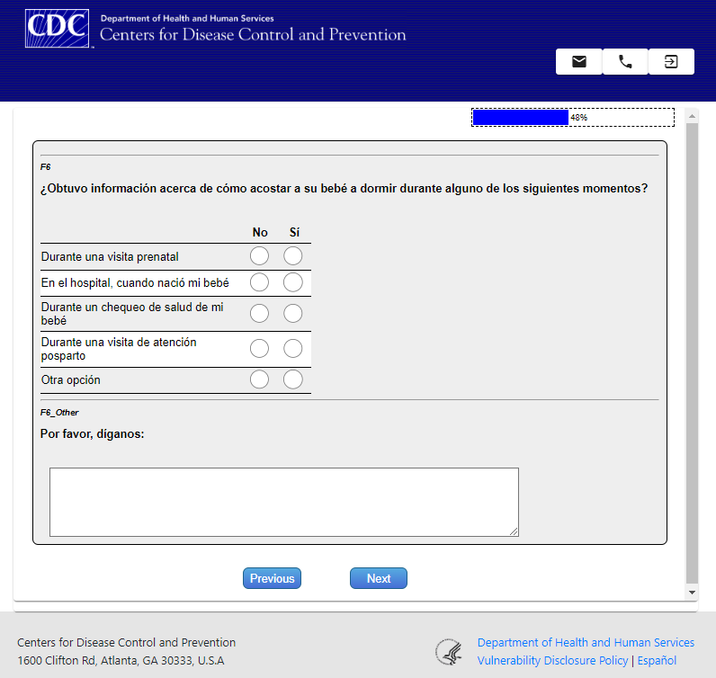Viewport: 716px width, 678px height.
Task: Click the 'Por favor, díganos' text box
Action: point(283,502)
